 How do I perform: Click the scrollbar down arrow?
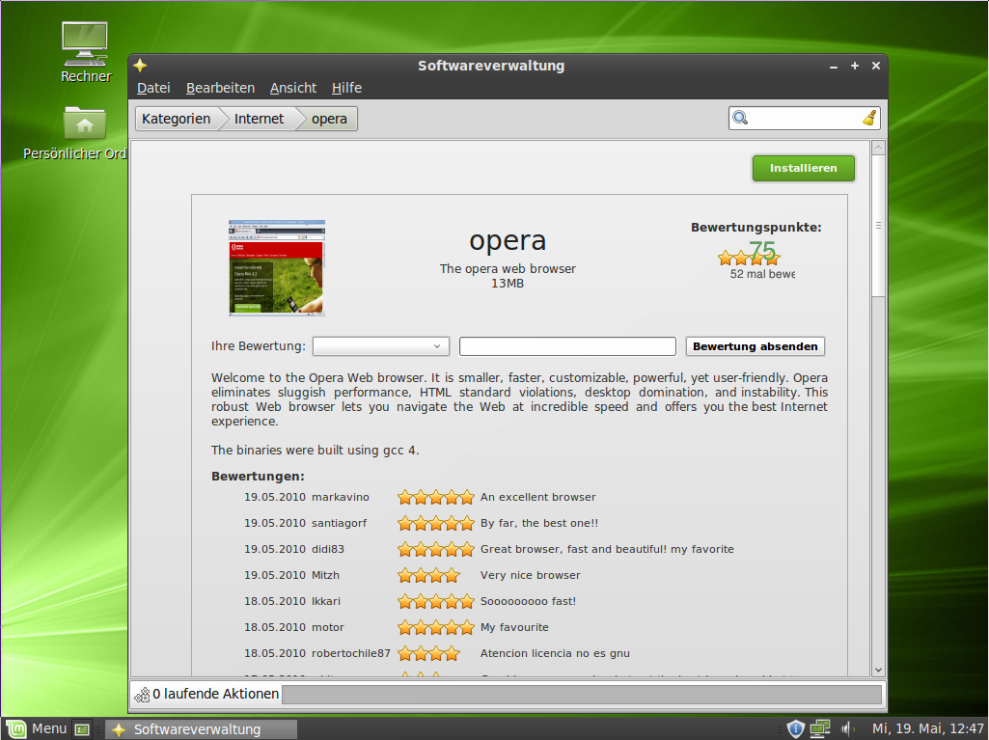click(878, 670)
